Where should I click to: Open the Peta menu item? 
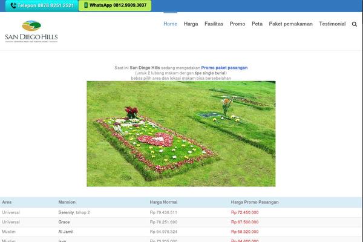click(x=257, y=24)
